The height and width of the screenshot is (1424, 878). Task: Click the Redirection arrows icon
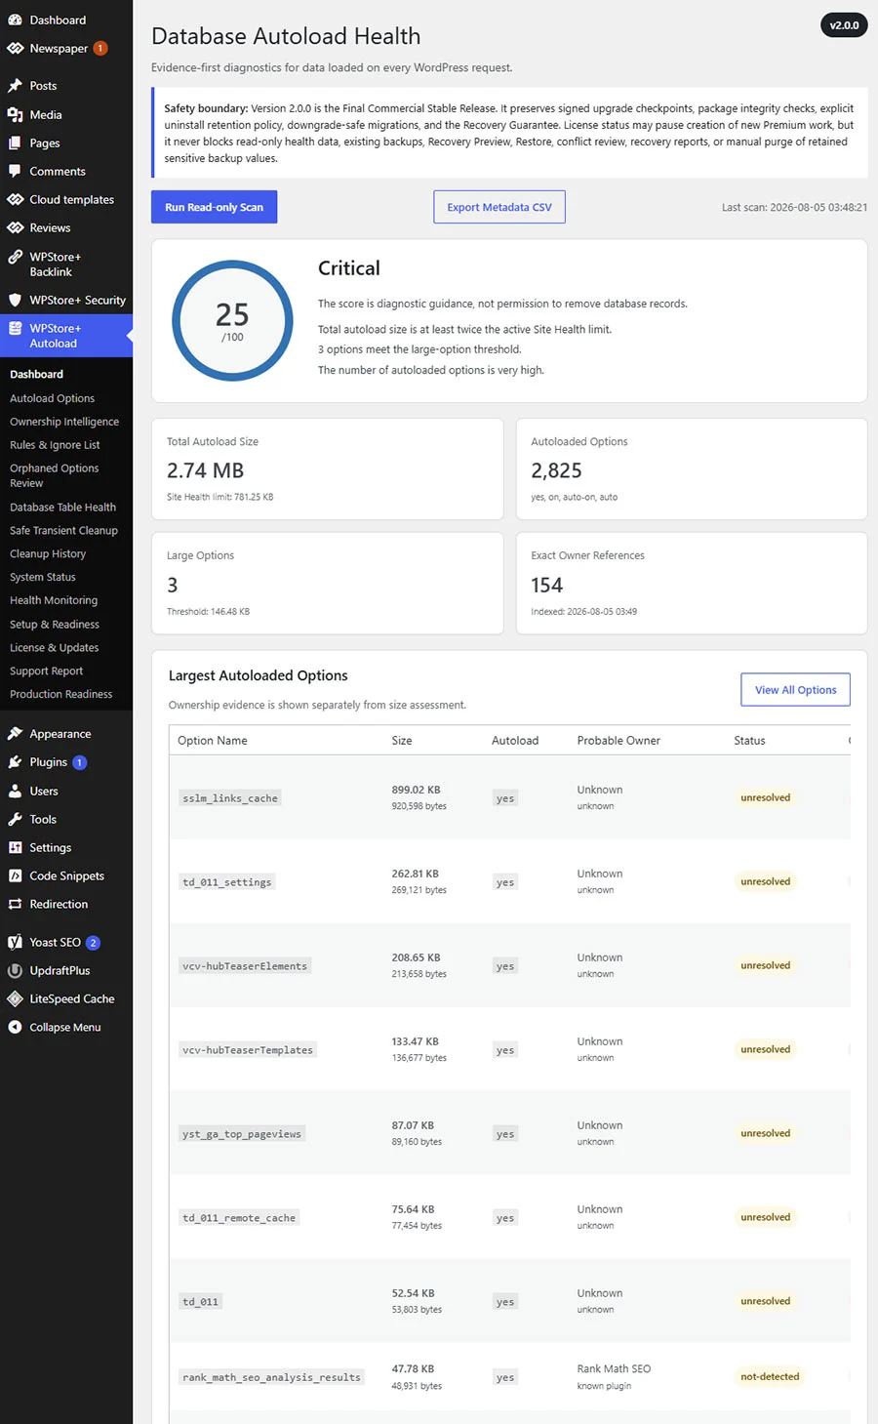click(15, 904)
